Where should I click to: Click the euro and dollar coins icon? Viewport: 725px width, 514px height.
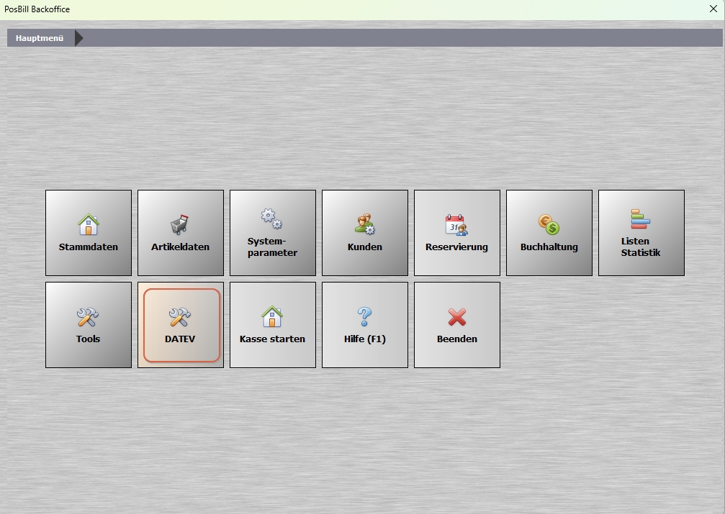[x=549, y=225]
